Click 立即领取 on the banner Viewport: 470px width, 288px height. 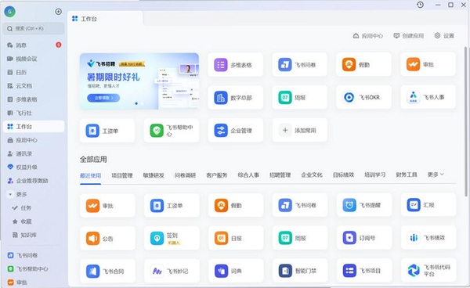point(103,98)
